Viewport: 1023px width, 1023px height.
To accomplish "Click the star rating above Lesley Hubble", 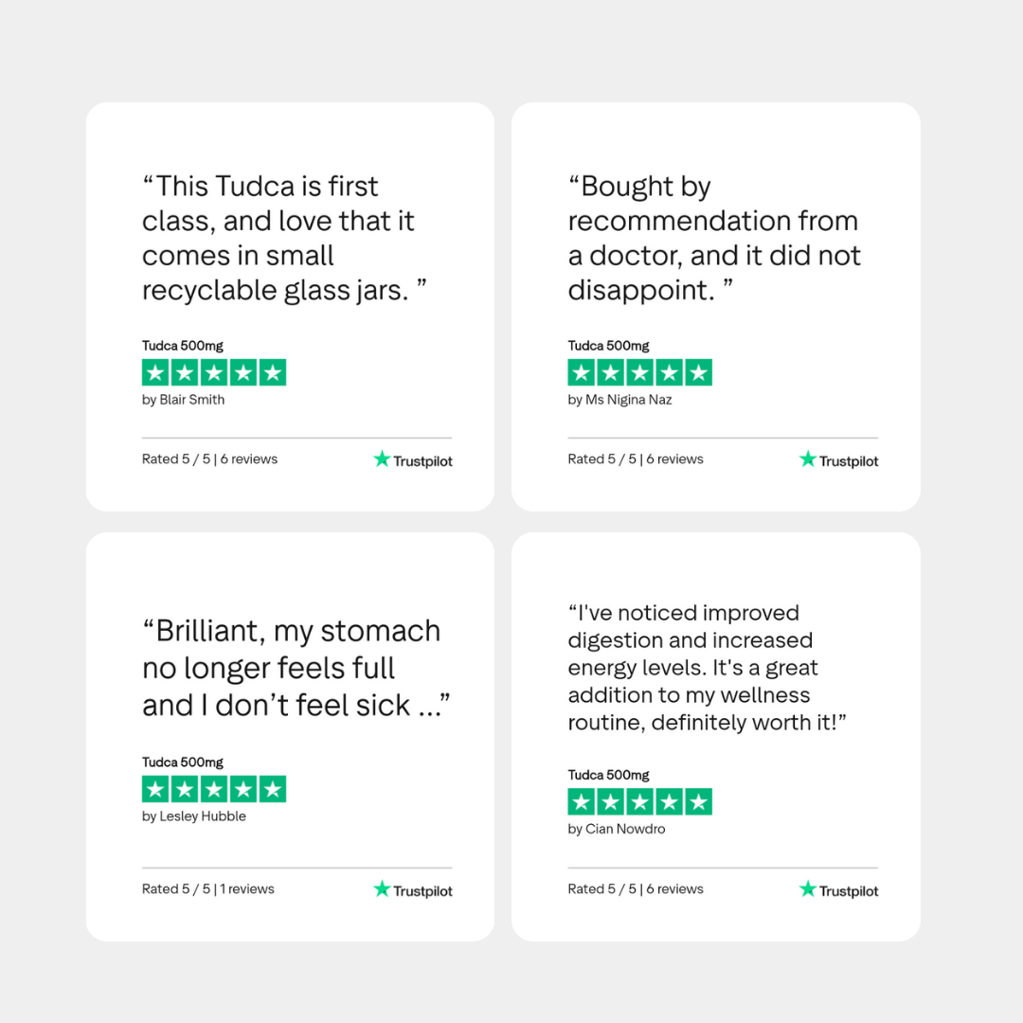I will point(214,789).
